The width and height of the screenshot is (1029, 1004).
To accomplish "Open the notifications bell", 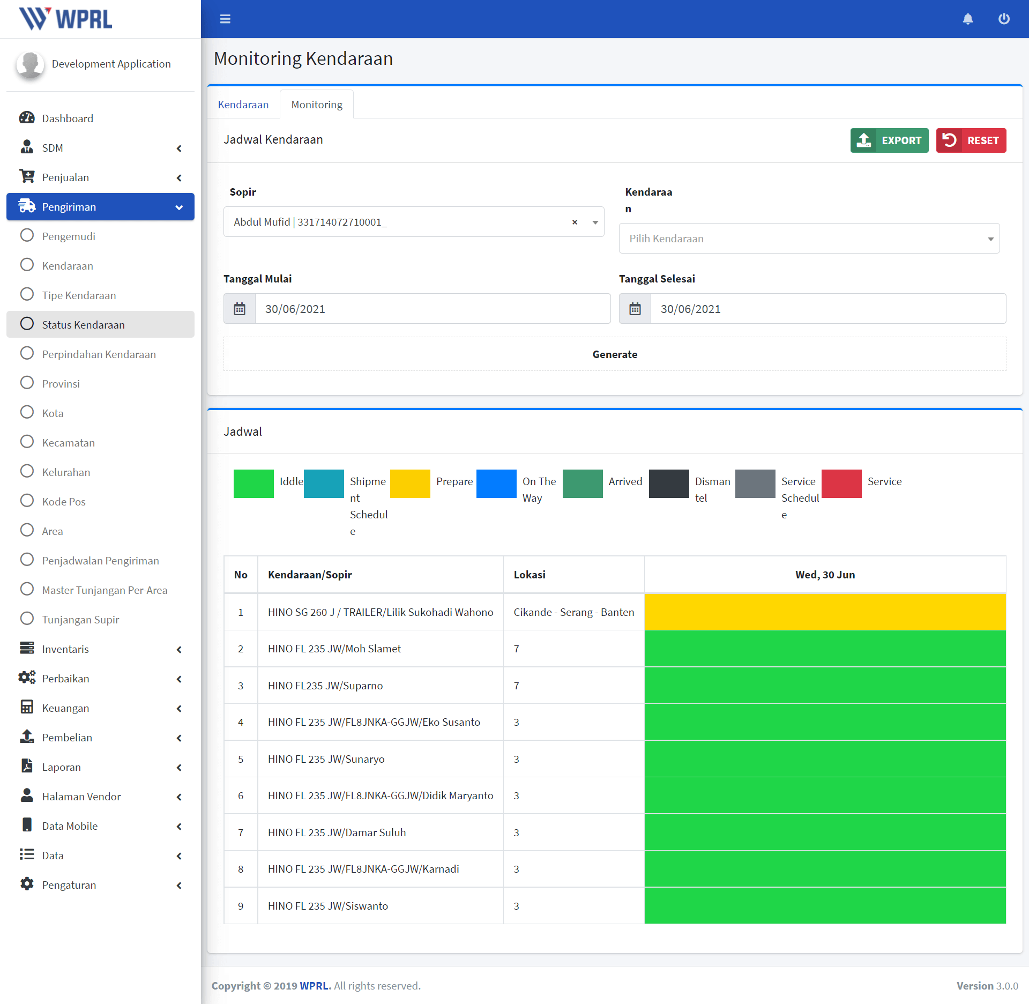I will (x=968, y=19).
